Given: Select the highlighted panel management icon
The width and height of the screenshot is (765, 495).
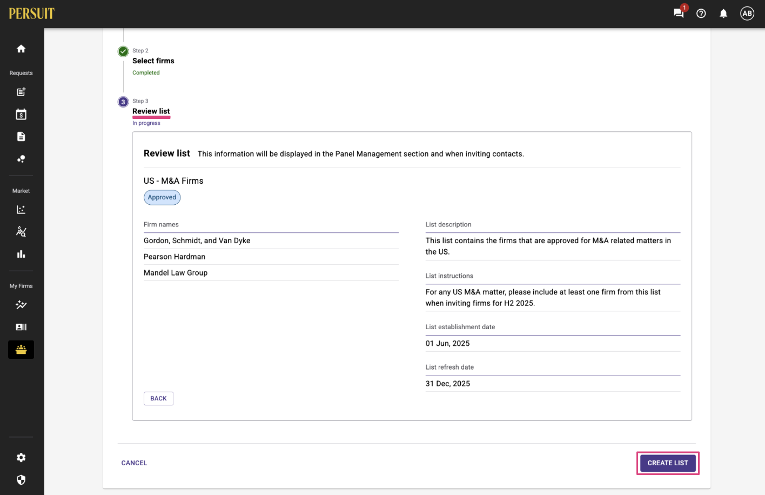Looking at the screenshot, I should tap(21, 350).
